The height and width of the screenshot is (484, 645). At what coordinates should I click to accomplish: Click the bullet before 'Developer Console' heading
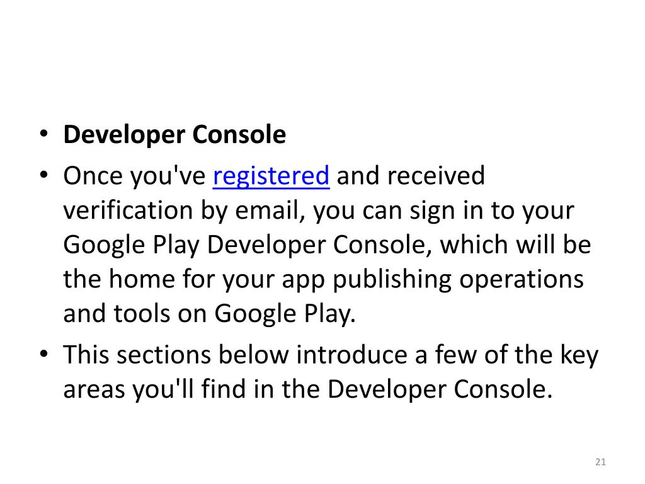(44, 134)
